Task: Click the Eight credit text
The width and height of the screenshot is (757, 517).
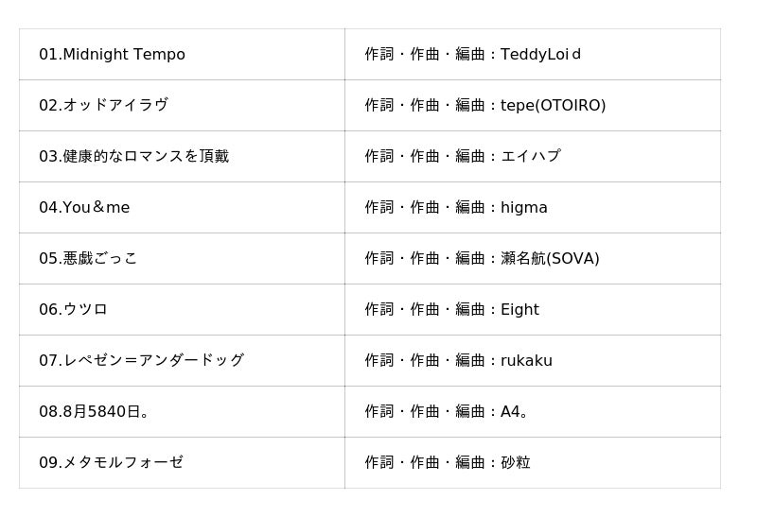Action: (519, 310)
